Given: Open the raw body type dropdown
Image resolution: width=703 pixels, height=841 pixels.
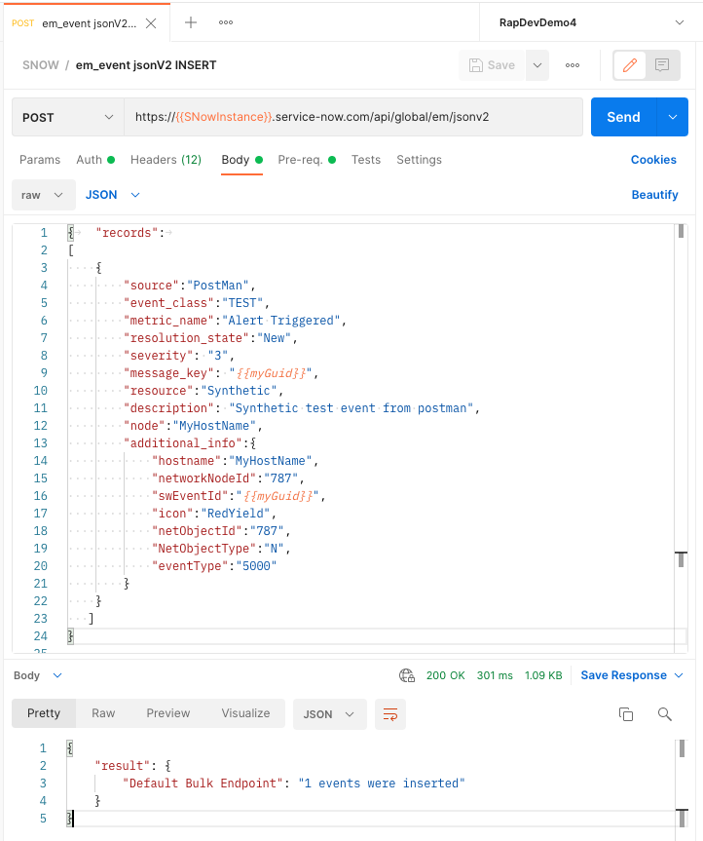Looking at the screenshot, I should [43, 194].
